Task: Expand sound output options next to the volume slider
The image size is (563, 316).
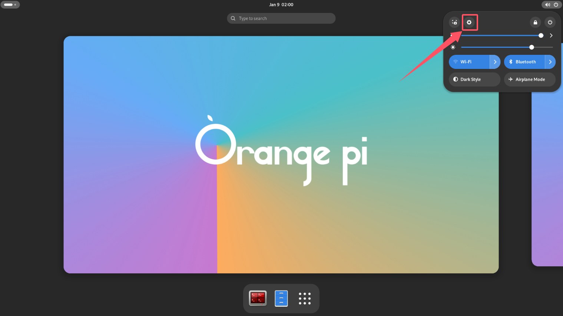Action: (551, 36)
